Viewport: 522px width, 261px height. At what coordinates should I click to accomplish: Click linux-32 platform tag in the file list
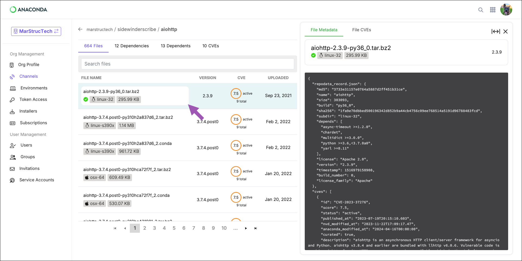[102, 100]
